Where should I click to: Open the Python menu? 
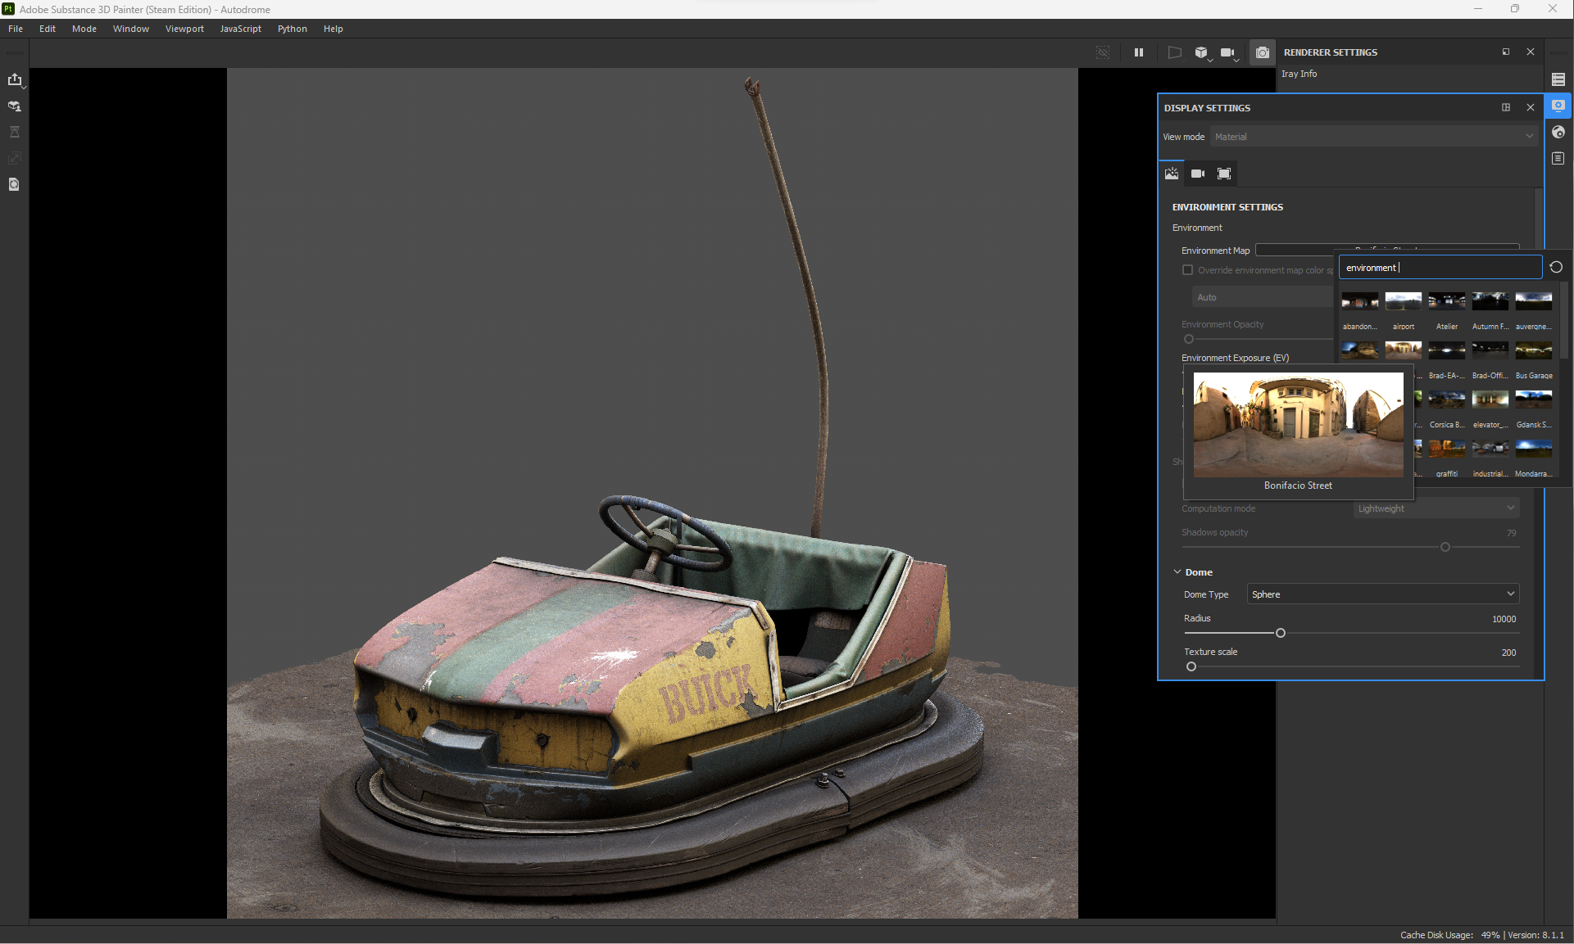pos(293,28)
